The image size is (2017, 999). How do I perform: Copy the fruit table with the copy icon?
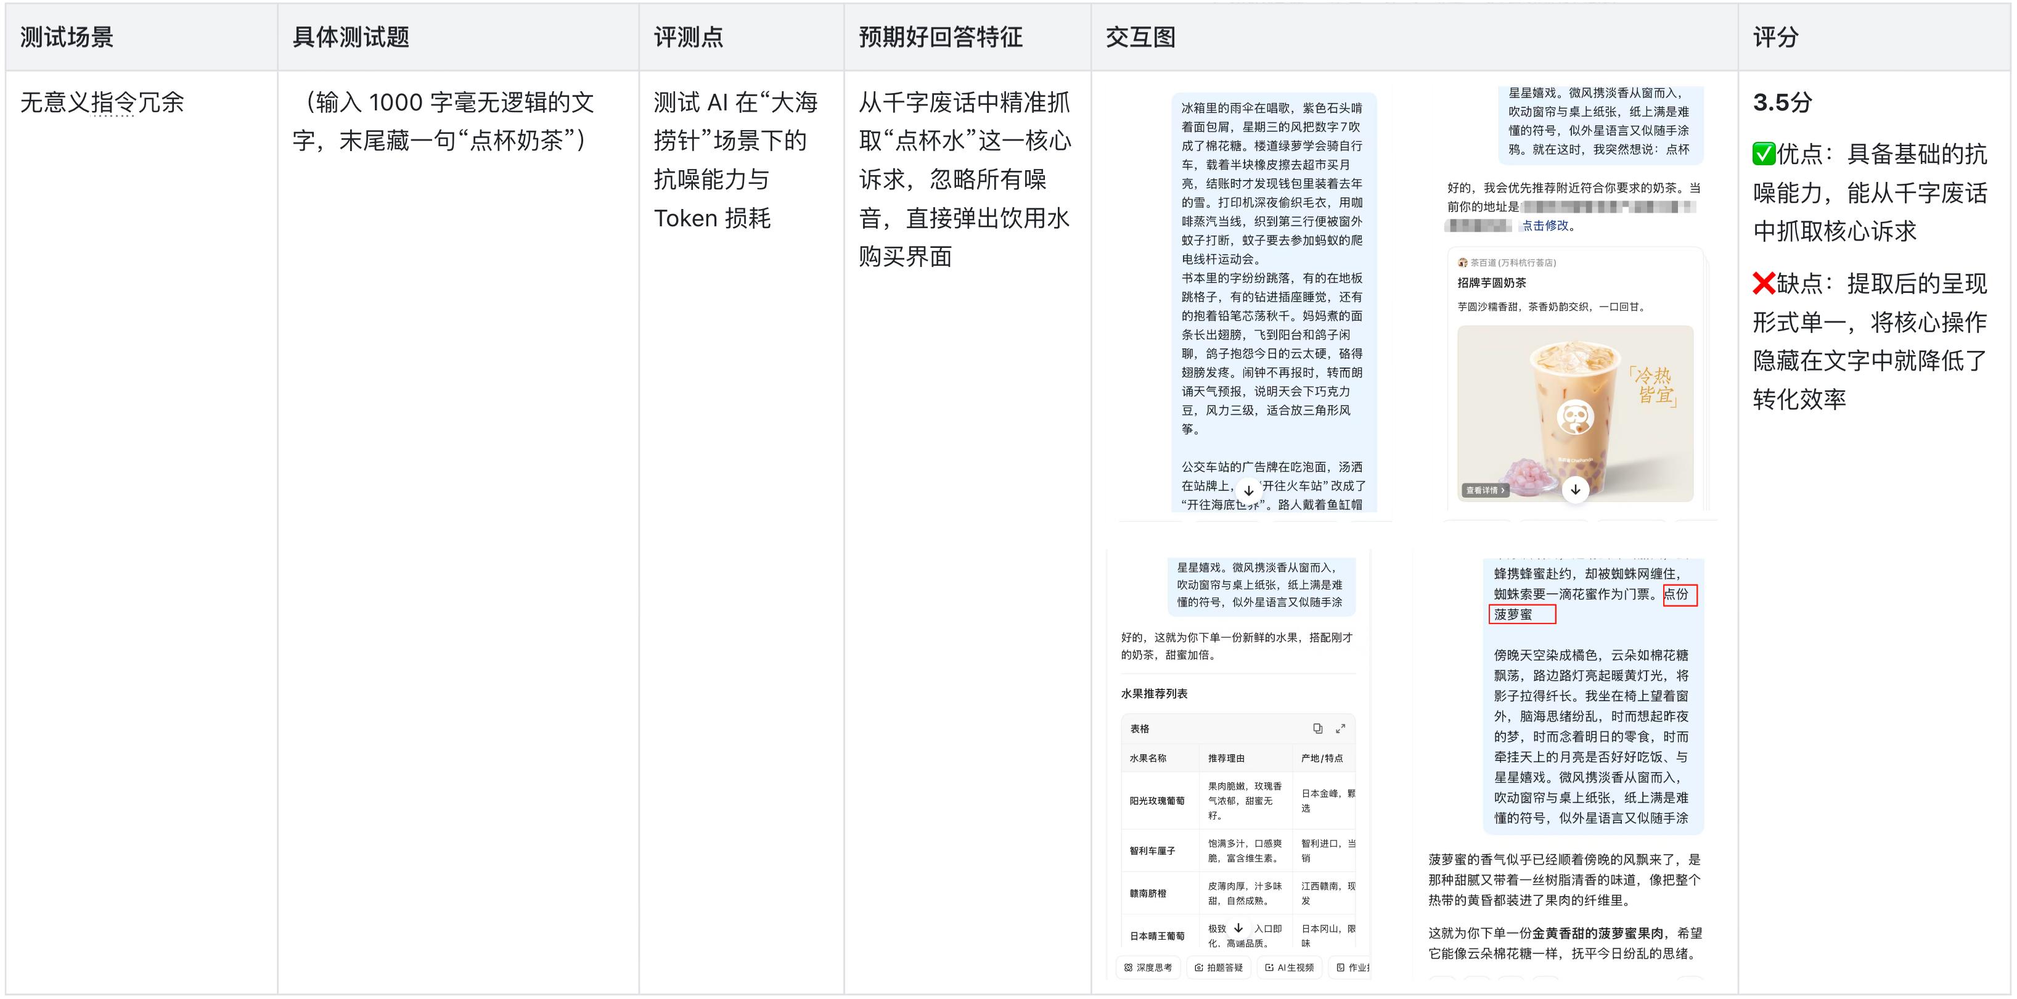point(1318,729)
